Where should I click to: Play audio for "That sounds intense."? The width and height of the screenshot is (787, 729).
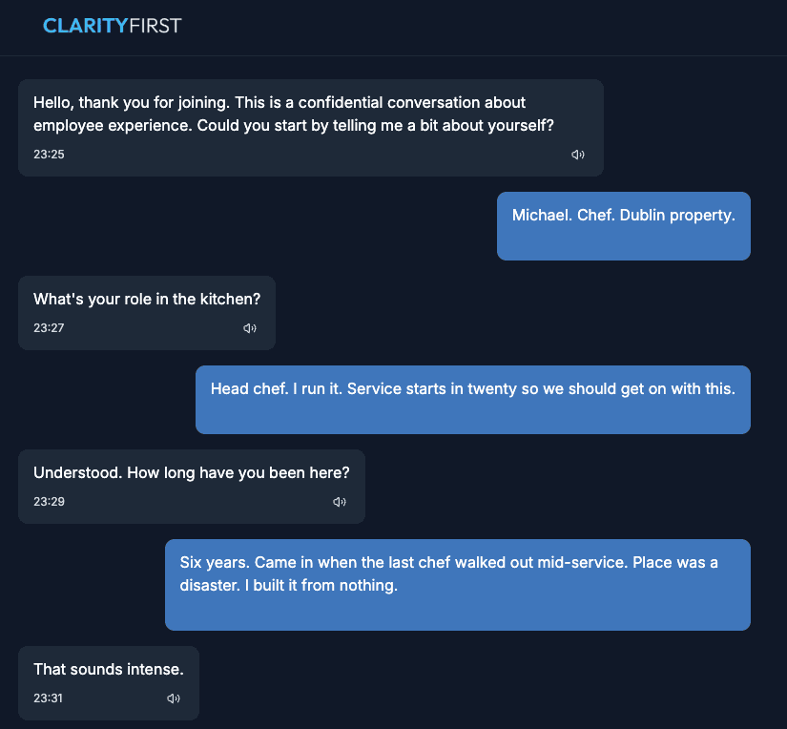click(x=173, y=698)
